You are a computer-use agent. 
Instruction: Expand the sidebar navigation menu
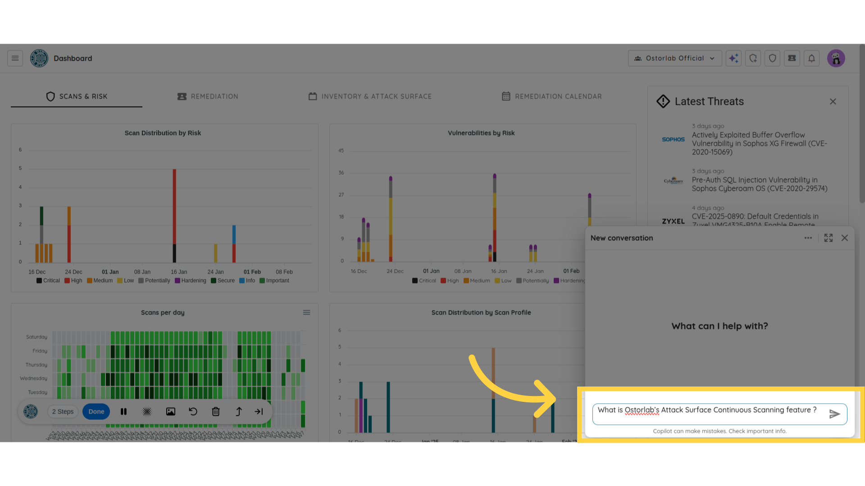click(x=15, y=58)
